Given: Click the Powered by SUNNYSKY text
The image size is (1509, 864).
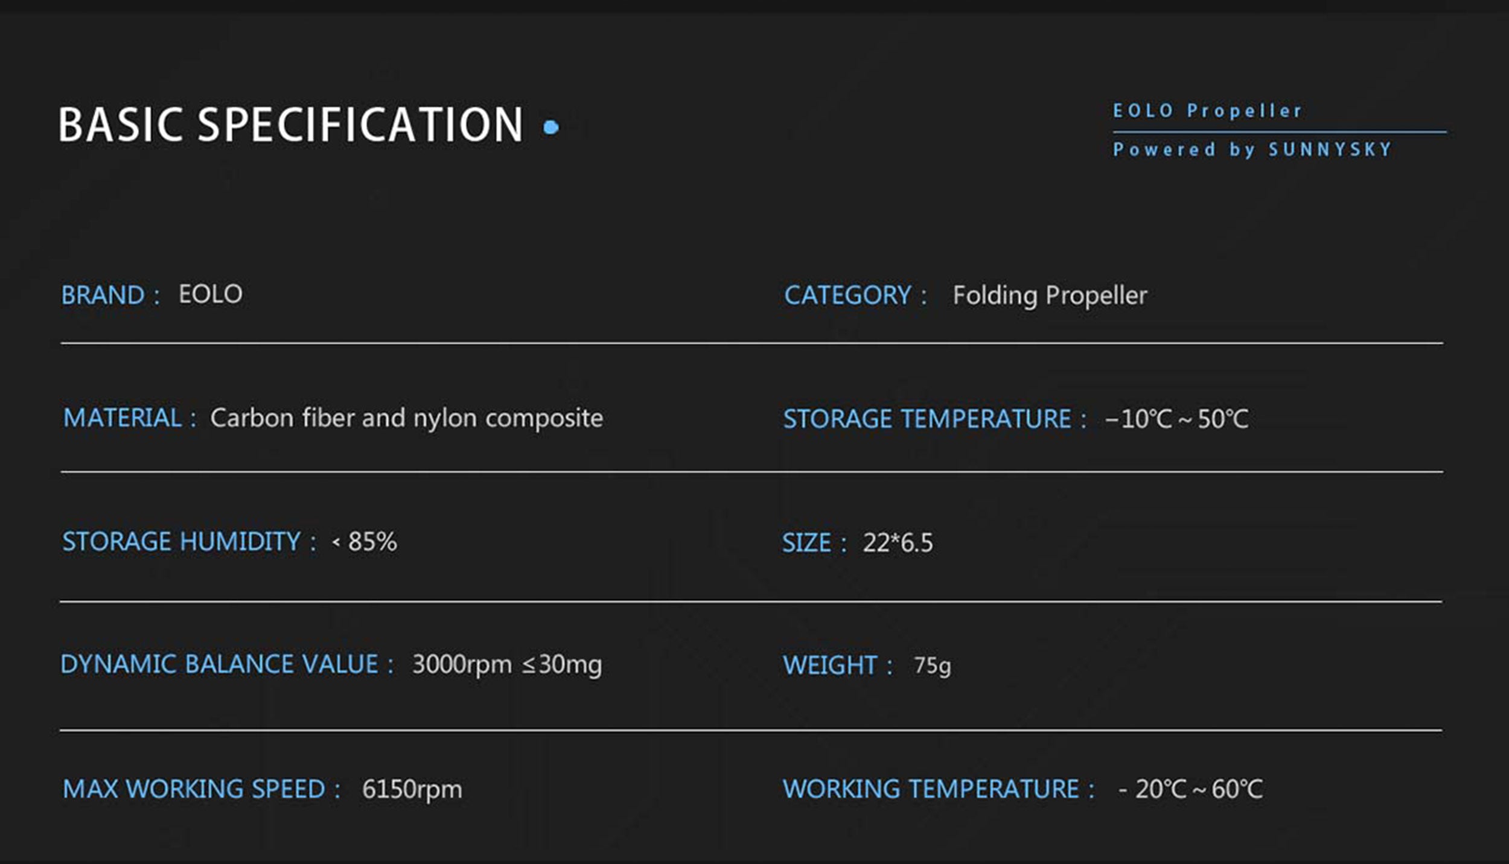Looking at the screenshot, I should click(1252, 150).
